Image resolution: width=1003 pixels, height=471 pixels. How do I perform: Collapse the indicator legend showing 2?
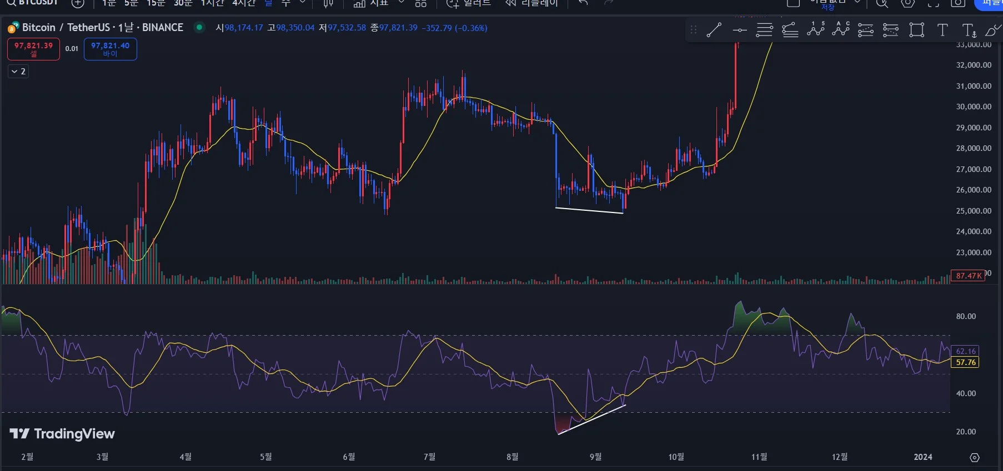(x=18, y=71)
